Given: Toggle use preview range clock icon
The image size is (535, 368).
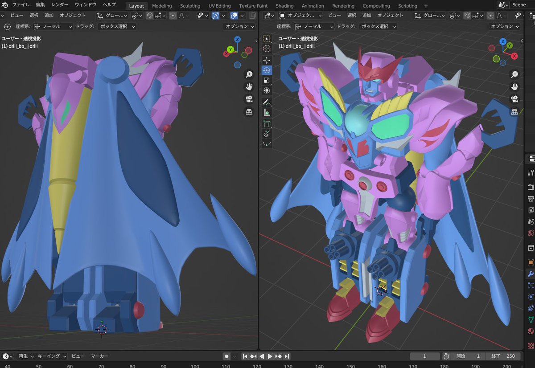Looking at the screenshot, I should tap(446, 356).
